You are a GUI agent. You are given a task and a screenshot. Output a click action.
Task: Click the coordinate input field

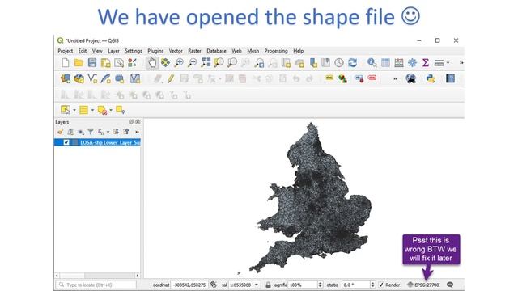pyautogui.click(x=189, y=285)
